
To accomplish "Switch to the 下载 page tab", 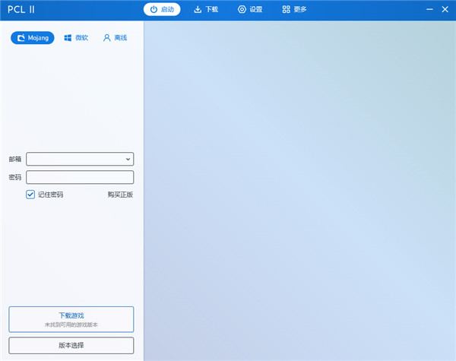I will [x=206, y=10].
